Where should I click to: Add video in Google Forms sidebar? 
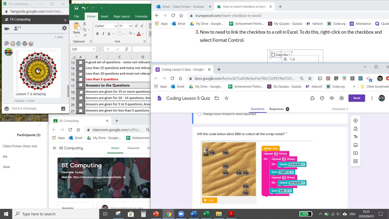point(355,153)
